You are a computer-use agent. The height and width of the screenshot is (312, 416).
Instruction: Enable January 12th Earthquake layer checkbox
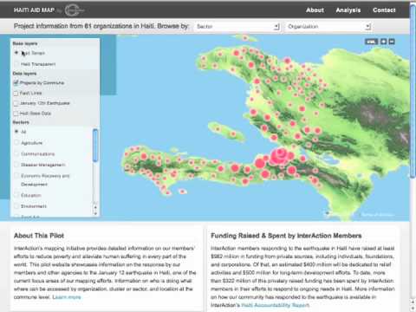click(16, 103)
